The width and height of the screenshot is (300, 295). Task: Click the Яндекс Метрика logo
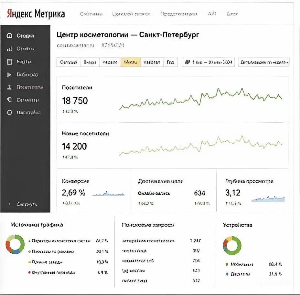[36, 14]
